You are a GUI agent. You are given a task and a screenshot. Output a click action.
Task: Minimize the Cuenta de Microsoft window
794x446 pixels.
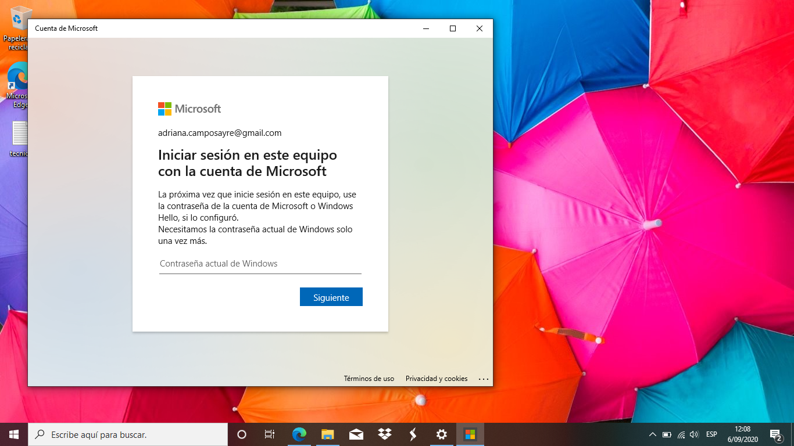(426, 28)
